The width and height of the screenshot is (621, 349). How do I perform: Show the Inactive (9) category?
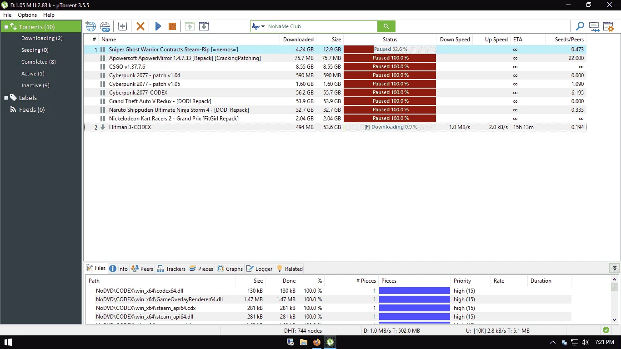tap(35, 85)
